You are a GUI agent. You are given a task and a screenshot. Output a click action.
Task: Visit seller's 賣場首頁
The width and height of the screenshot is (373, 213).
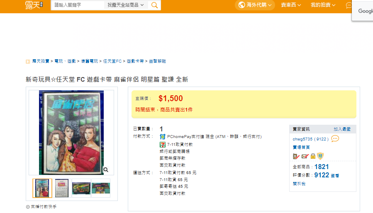[x=301, y=148]
